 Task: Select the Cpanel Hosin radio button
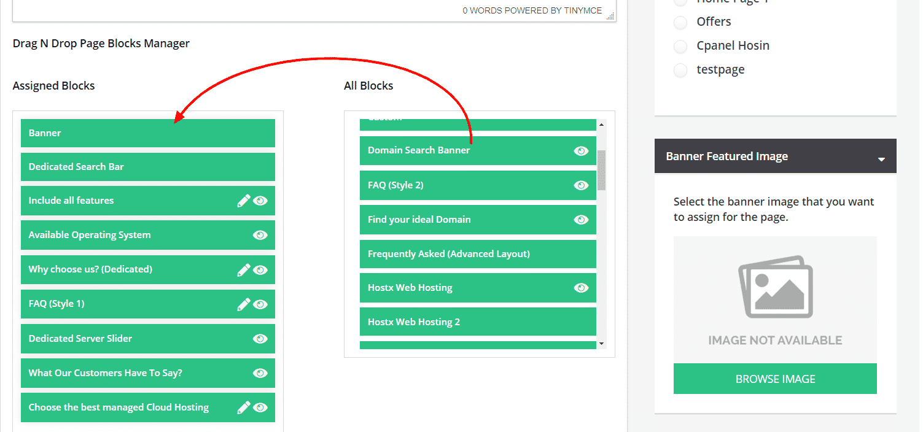point(680,46)
